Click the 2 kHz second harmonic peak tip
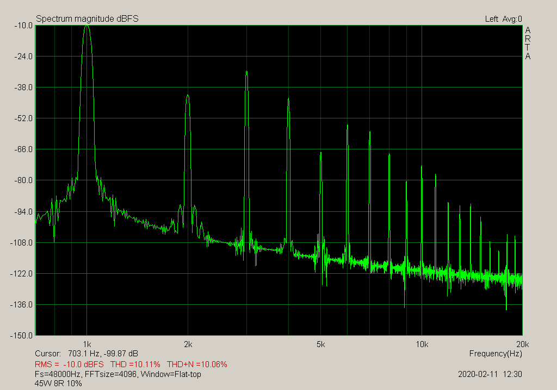557x390 pixels. [188, 96]
